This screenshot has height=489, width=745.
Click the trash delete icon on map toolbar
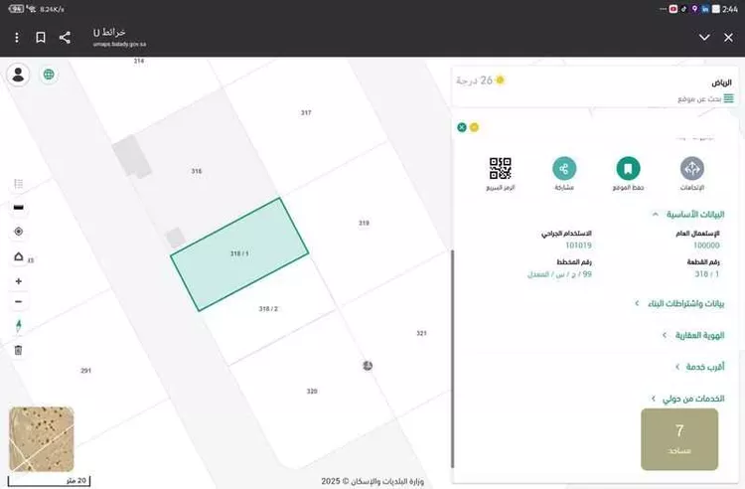(18, 349)
